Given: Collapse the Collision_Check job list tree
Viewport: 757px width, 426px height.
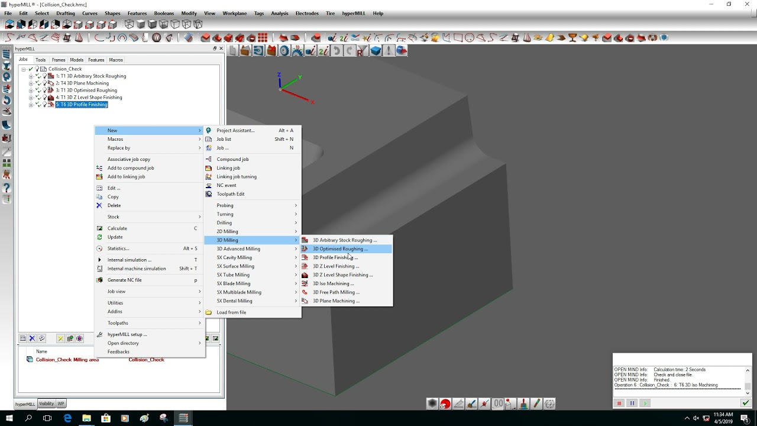Looking at the screenshot, I should click(24, 69).
